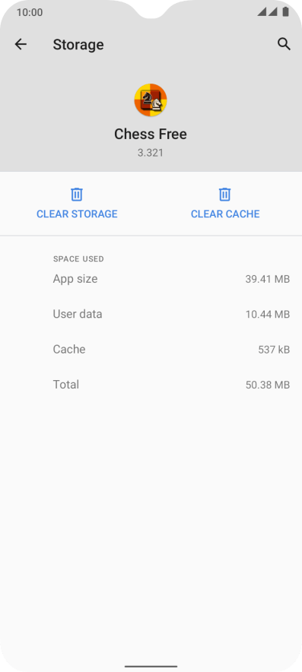Tap the Storage page title
The image size is (302, 672).
click(x=78, y=45)
